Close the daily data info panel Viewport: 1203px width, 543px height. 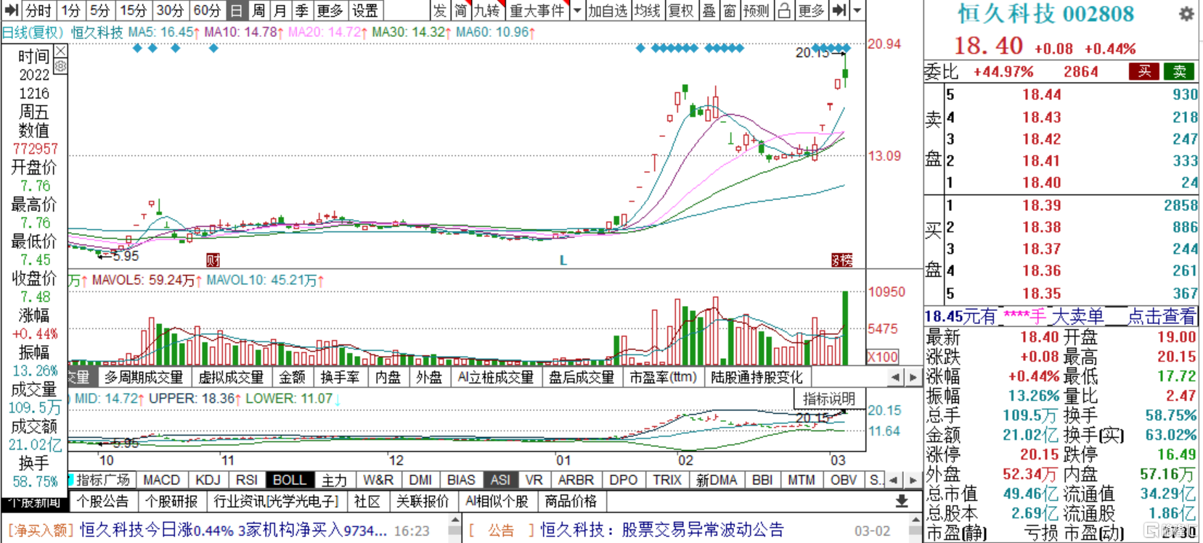61,51
